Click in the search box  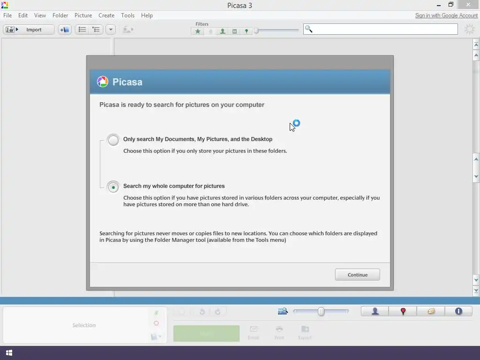[x=381, y=29]
